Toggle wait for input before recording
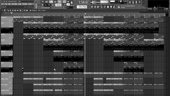 [x=47, y=2]
